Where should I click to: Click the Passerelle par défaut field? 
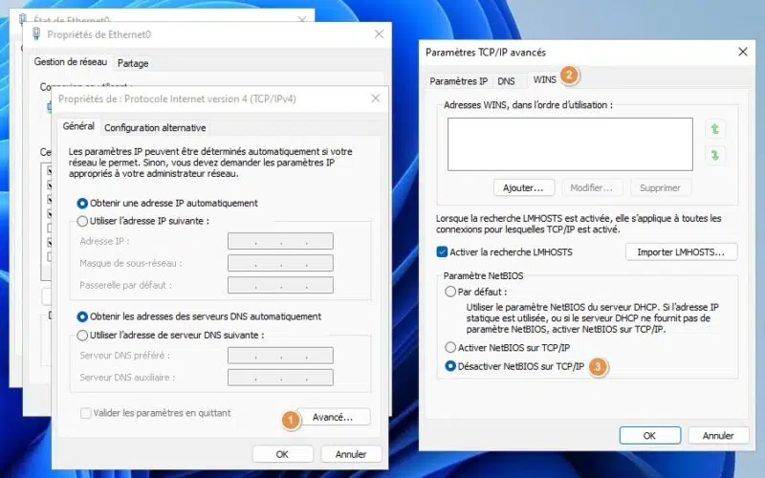click(280, 285)
